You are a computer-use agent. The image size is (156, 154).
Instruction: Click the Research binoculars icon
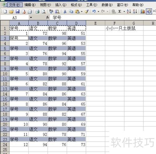(57, 12)
